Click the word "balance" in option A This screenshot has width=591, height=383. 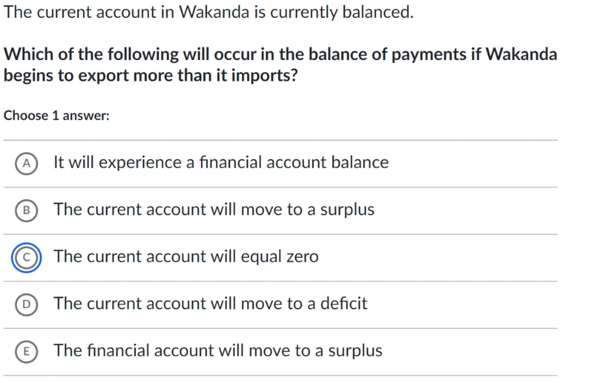pos(360,162)
